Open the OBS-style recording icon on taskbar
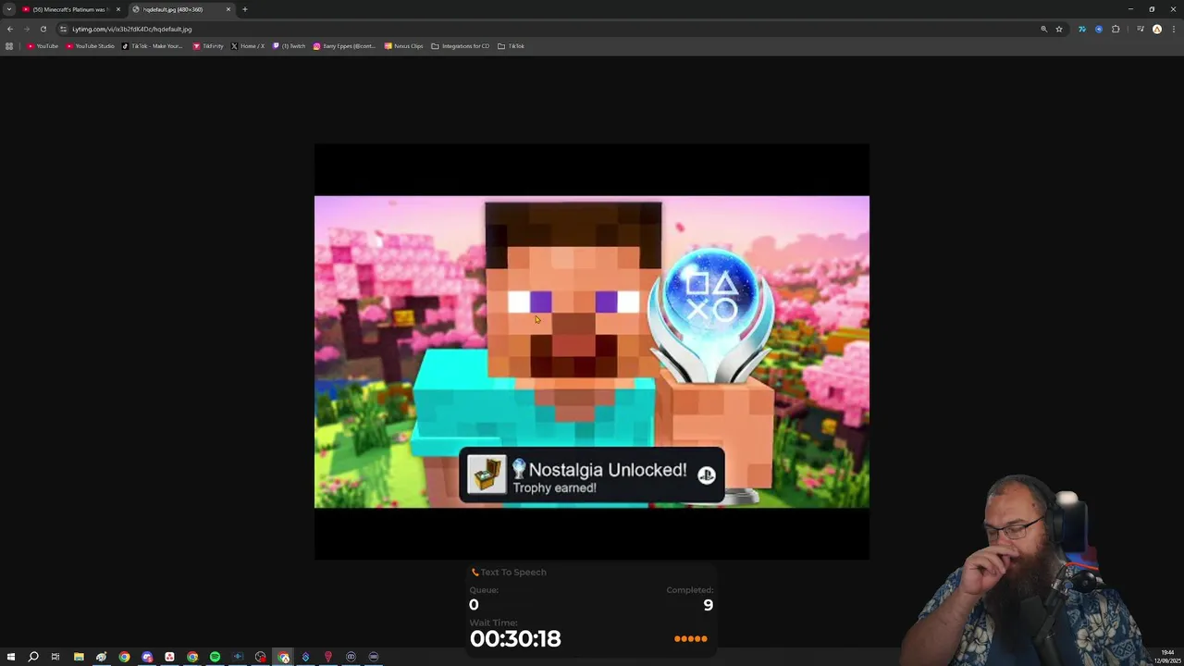This screenshot has width=1184, height=666. [260, 657]
